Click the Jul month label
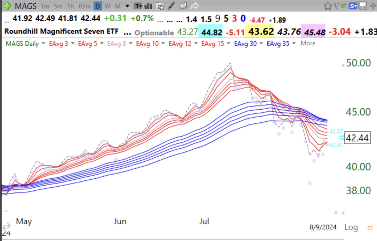 pyautogui.click(x=204, y=221)
